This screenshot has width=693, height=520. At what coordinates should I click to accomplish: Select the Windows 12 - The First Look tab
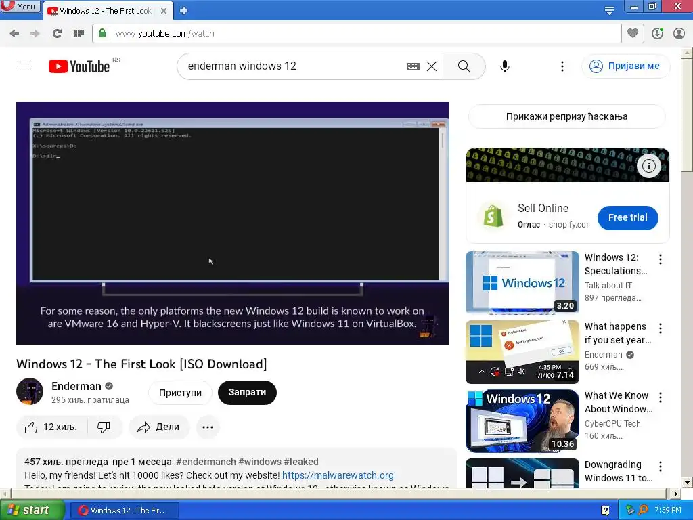pyautogui.click(x=105, y=11)
